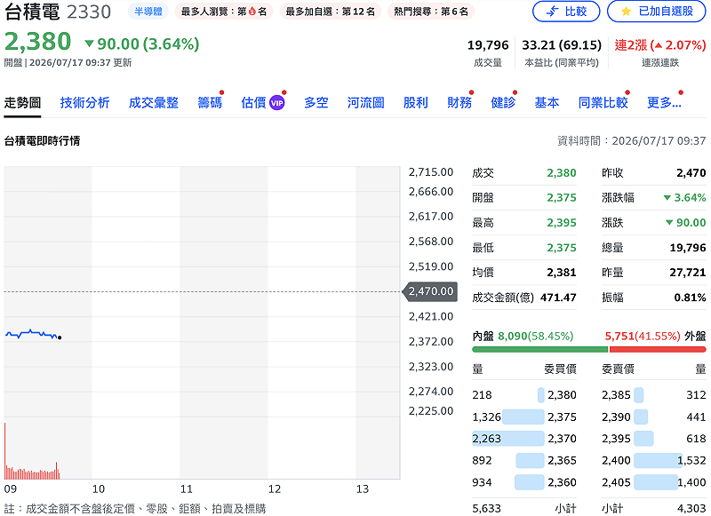This screenshot has width=711, height=516.
Task: Open the 估價 tab
Action: (253, 103)
